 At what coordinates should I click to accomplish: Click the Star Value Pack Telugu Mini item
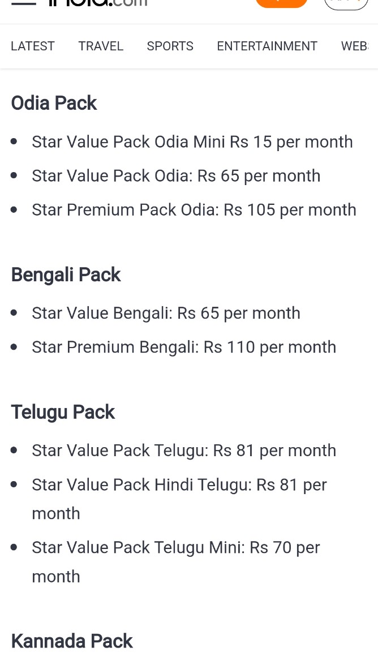click(x=176, y=548)
